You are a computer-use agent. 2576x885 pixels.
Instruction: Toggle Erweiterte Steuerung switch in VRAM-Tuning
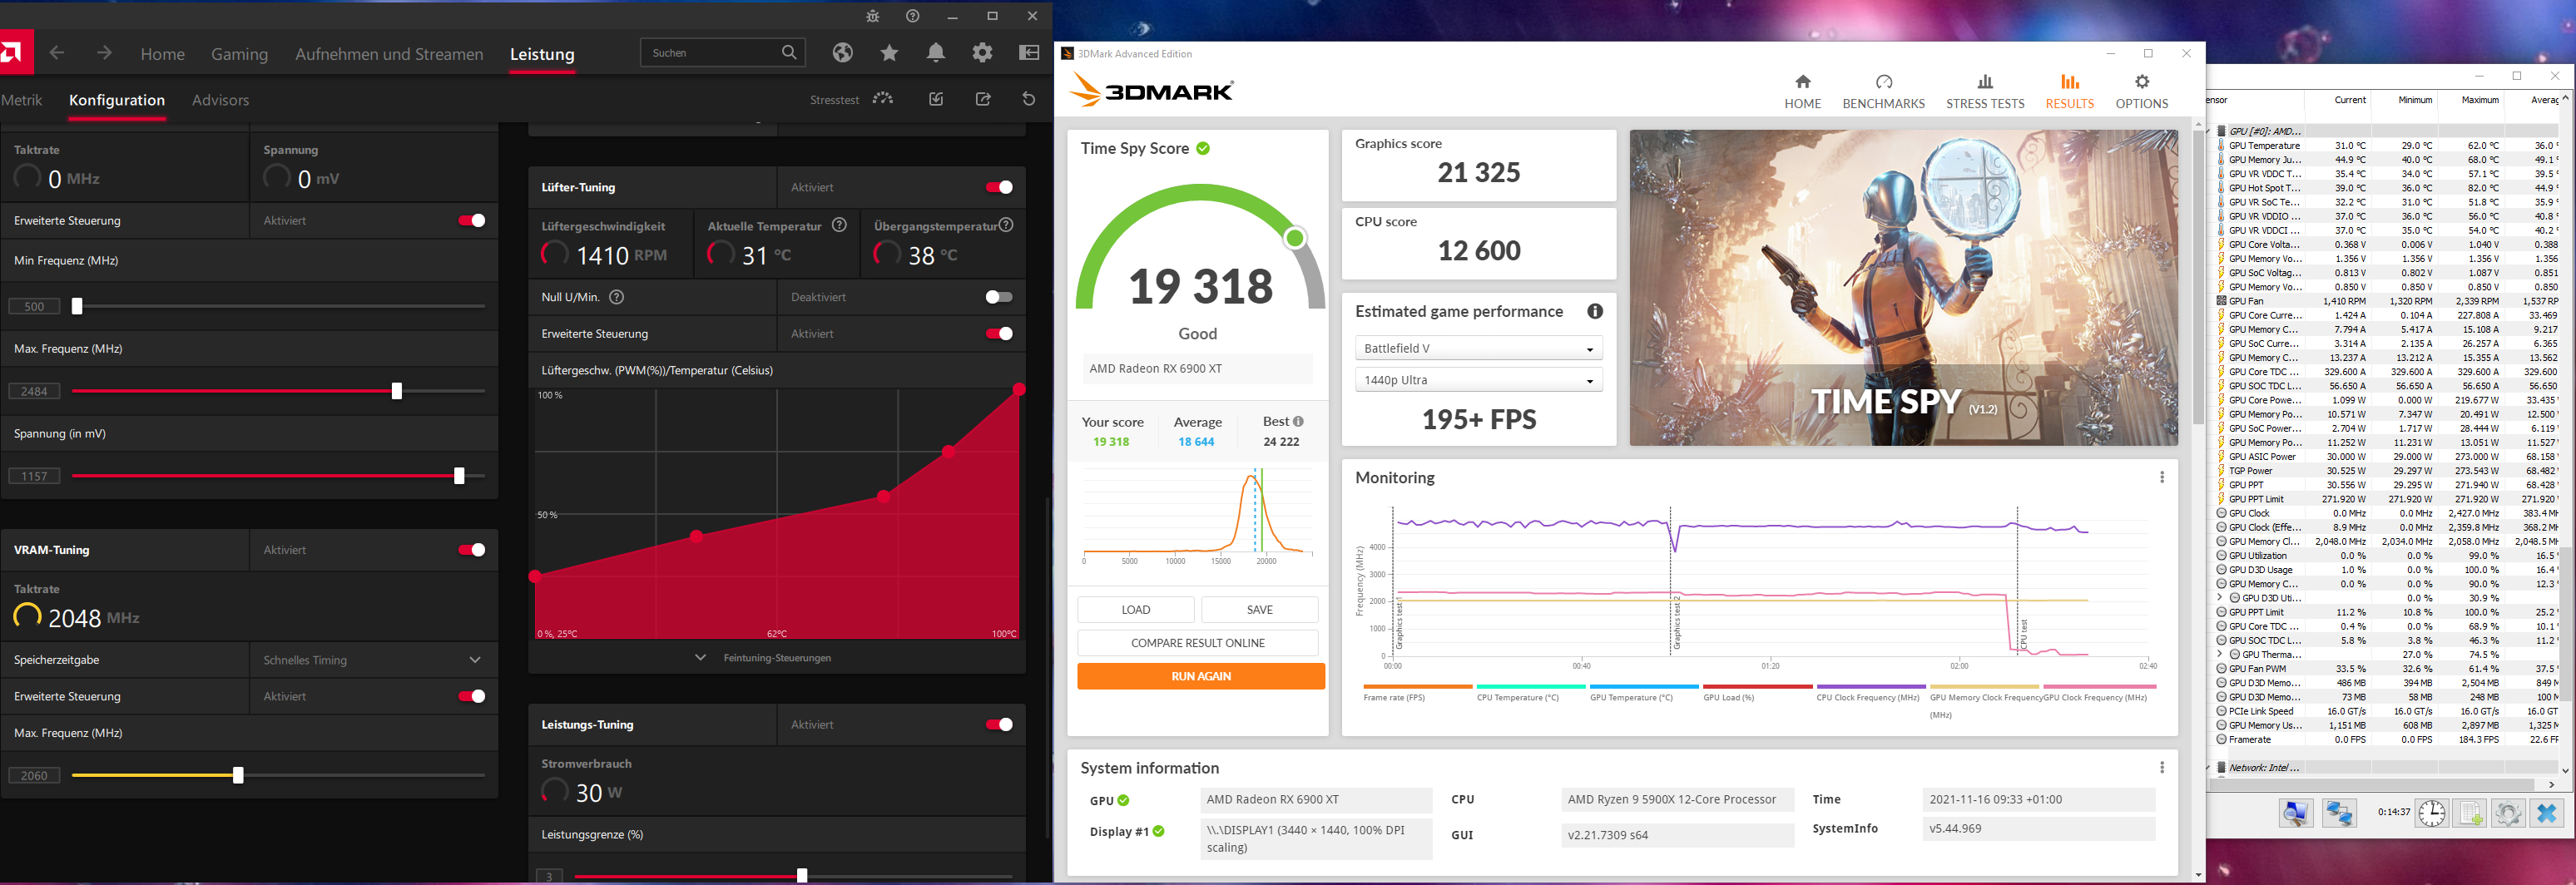click(472, 696)
